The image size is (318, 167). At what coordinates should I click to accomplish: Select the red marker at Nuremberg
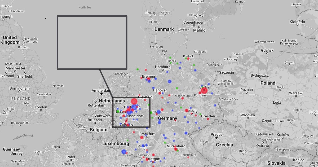click(x=175, y=149)
